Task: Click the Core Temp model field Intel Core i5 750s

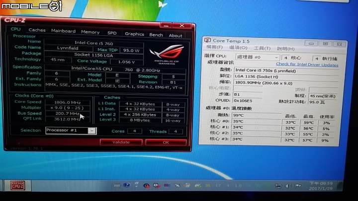Action: 286,70
